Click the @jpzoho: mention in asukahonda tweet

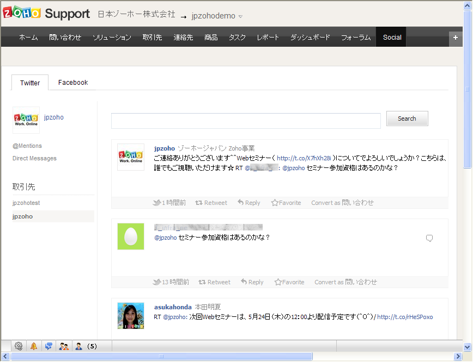click(x=175, y=317)
